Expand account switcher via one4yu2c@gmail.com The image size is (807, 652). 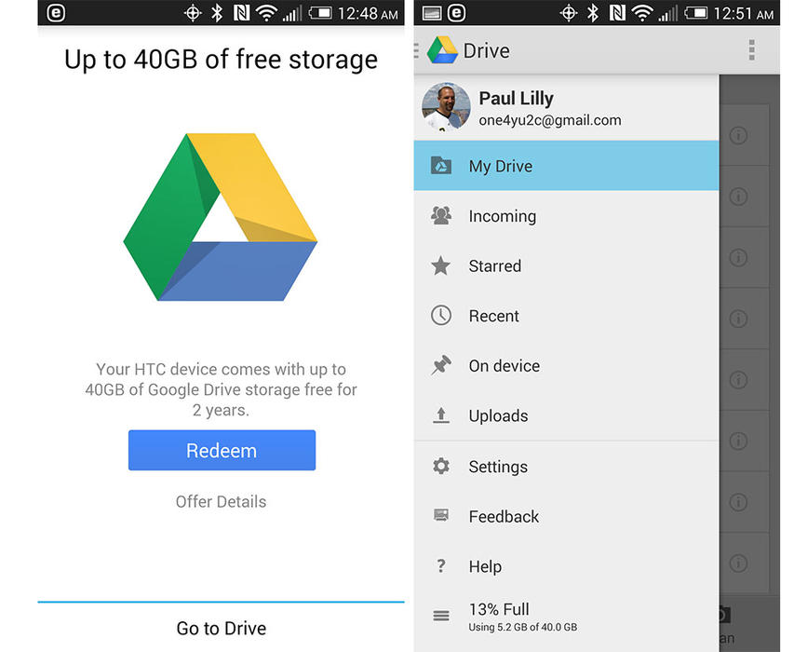(x=549, y=120)
